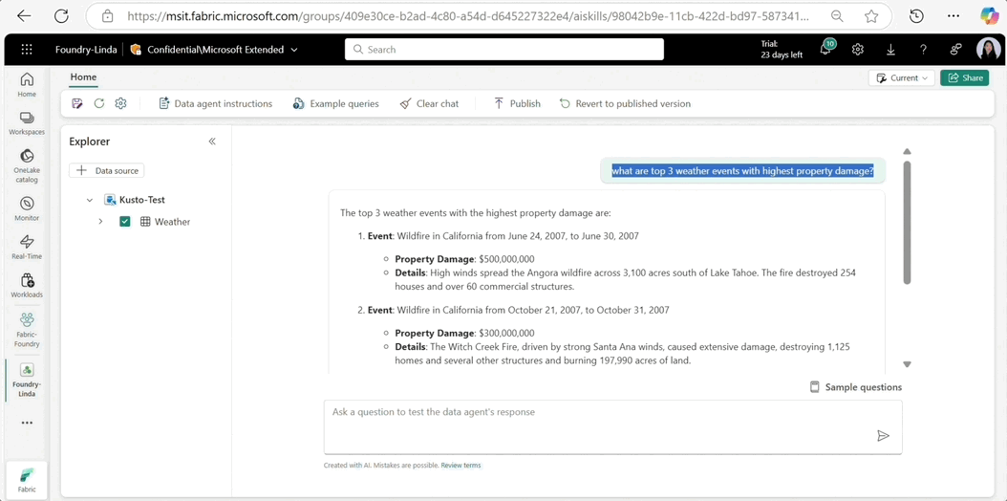Click the Property Damage $300,000,000 text
The image size is (1007, 501).
click(x=464, y=333)
